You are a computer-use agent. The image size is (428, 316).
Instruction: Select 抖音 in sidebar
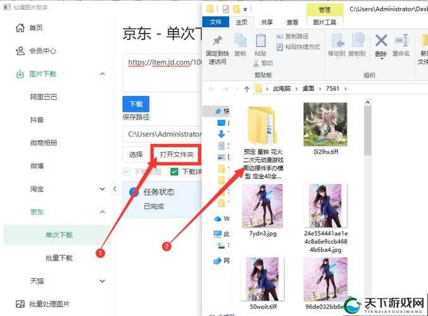tap(37, 120)
